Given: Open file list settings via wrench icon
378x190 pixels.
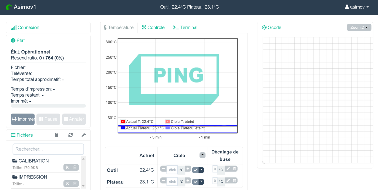Looking at the screenshot, I should [84, 135].
